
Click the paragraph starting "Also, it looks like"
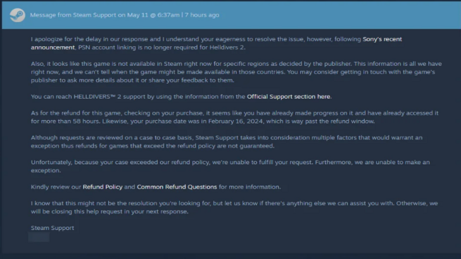click(234, 72)
